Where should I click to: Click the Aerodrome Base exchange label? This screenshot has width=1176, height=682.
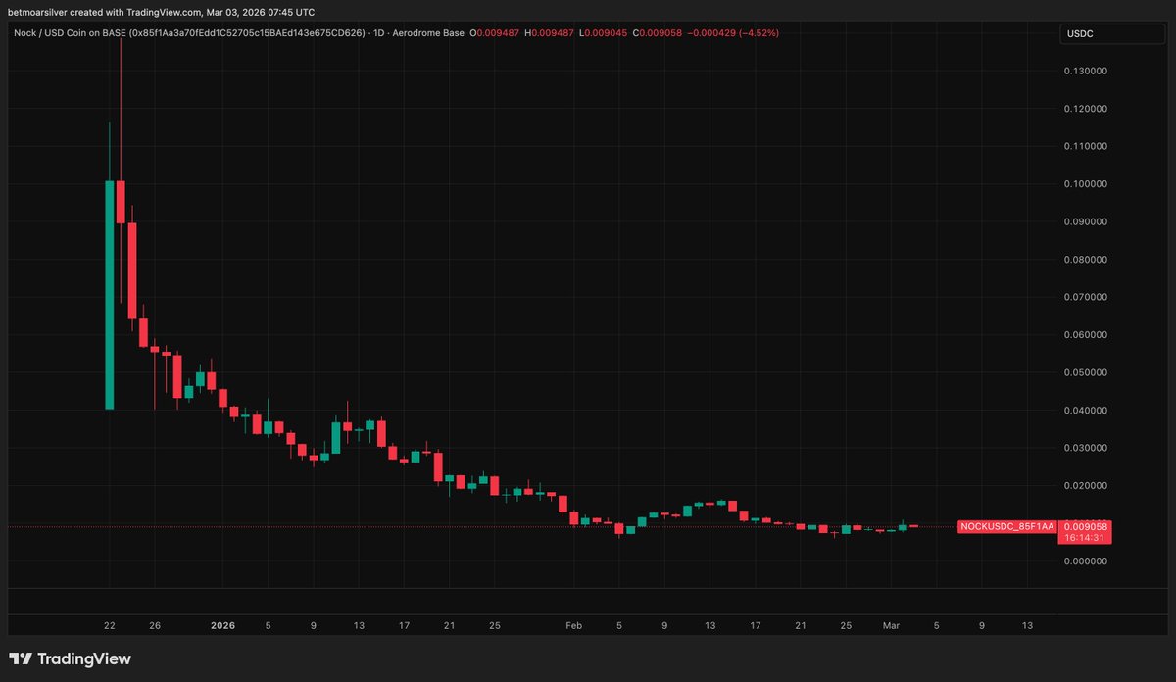[x=428, y=33]
